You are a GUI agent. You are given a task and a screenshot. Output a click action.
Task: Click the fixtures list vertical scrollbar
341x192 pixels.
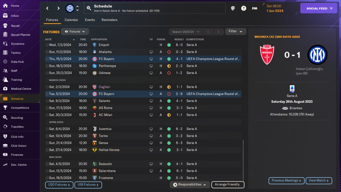(x=243, y=161)
